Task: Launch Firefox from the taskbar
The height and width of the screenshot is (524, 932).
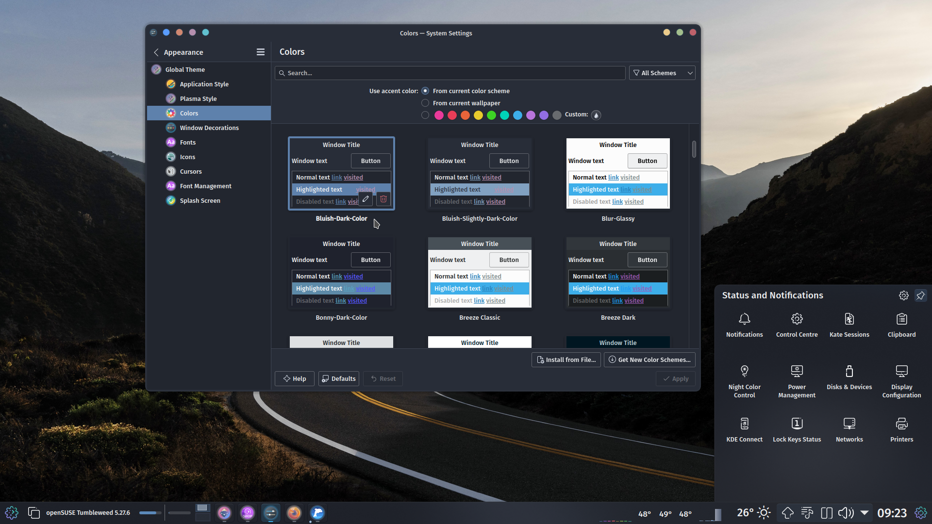Action: (294, 512)
